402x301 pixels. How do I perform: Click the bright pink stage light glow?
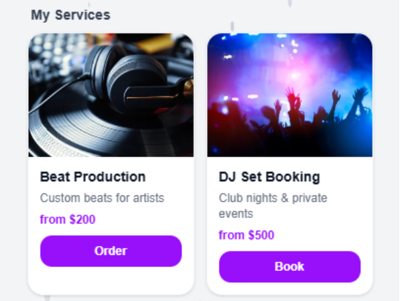295,76
